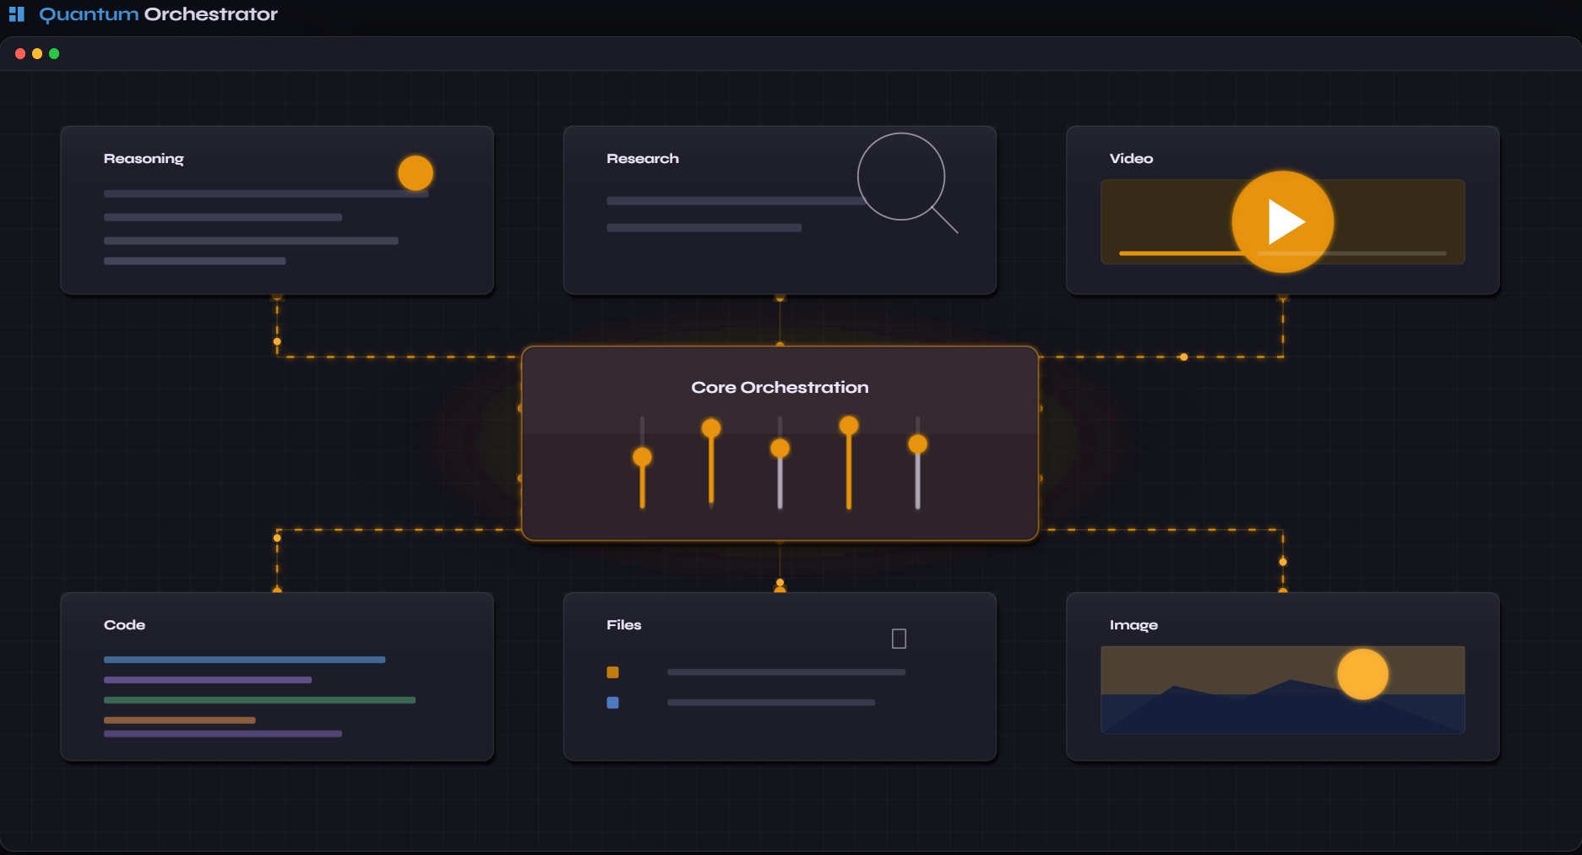Click the play button on the Video card
Screen dimensions: 1582x855
1281,221
